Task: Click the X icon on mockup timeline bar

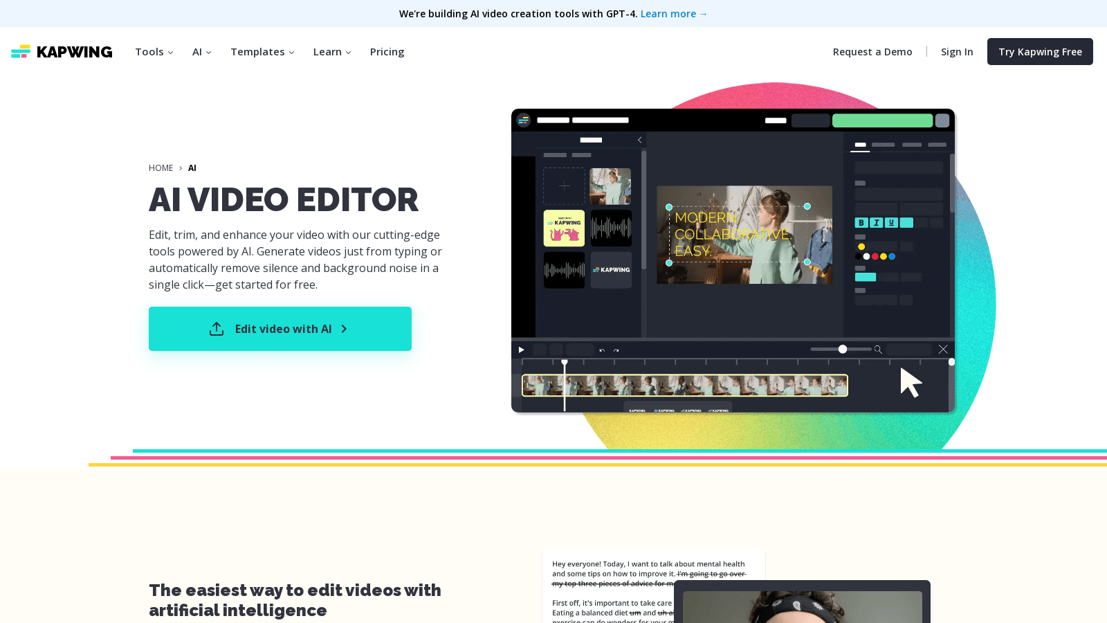Action: 943,350
